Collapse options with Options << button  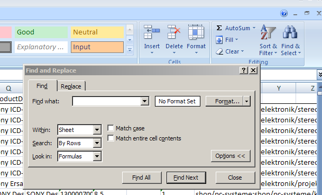click(x=231, y=156)
